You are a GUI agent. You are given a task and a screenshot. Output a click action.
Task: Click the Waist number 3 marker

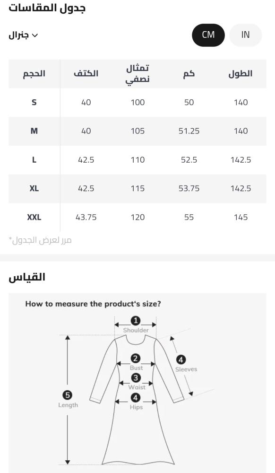pos(136,377)
